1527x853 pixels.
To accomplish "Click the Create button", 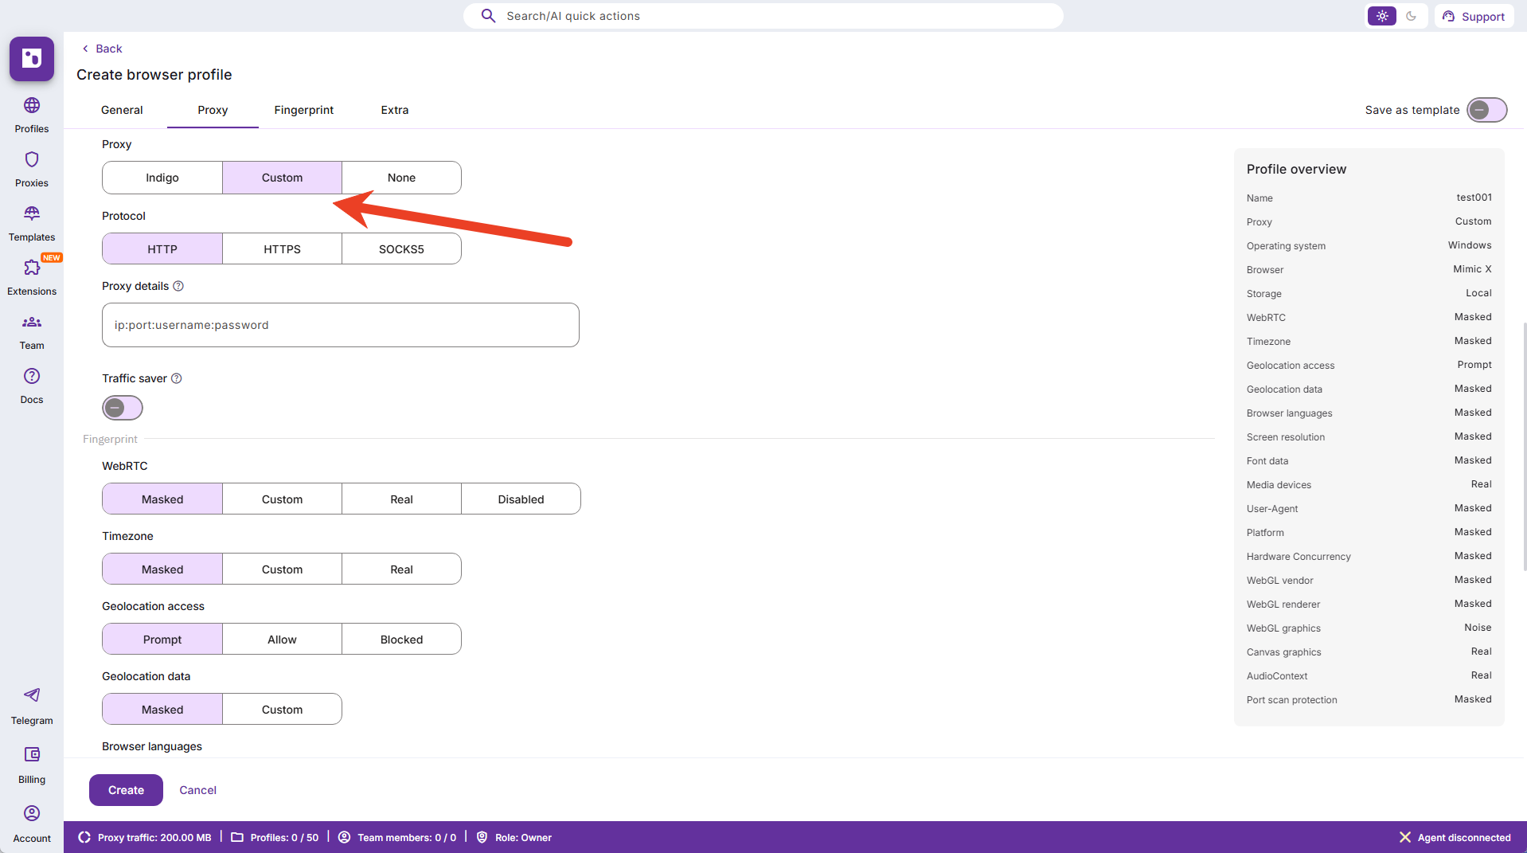I will 126,790.
